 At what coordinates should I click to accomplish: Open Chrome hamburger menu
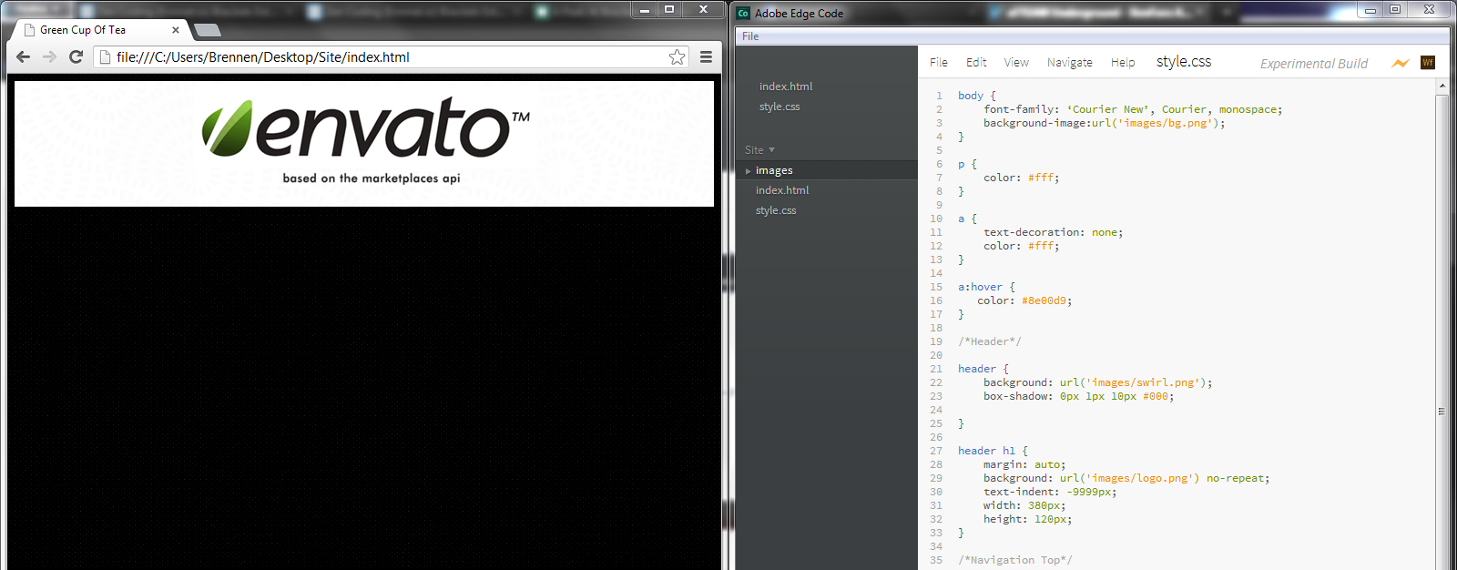pos(706,56)
